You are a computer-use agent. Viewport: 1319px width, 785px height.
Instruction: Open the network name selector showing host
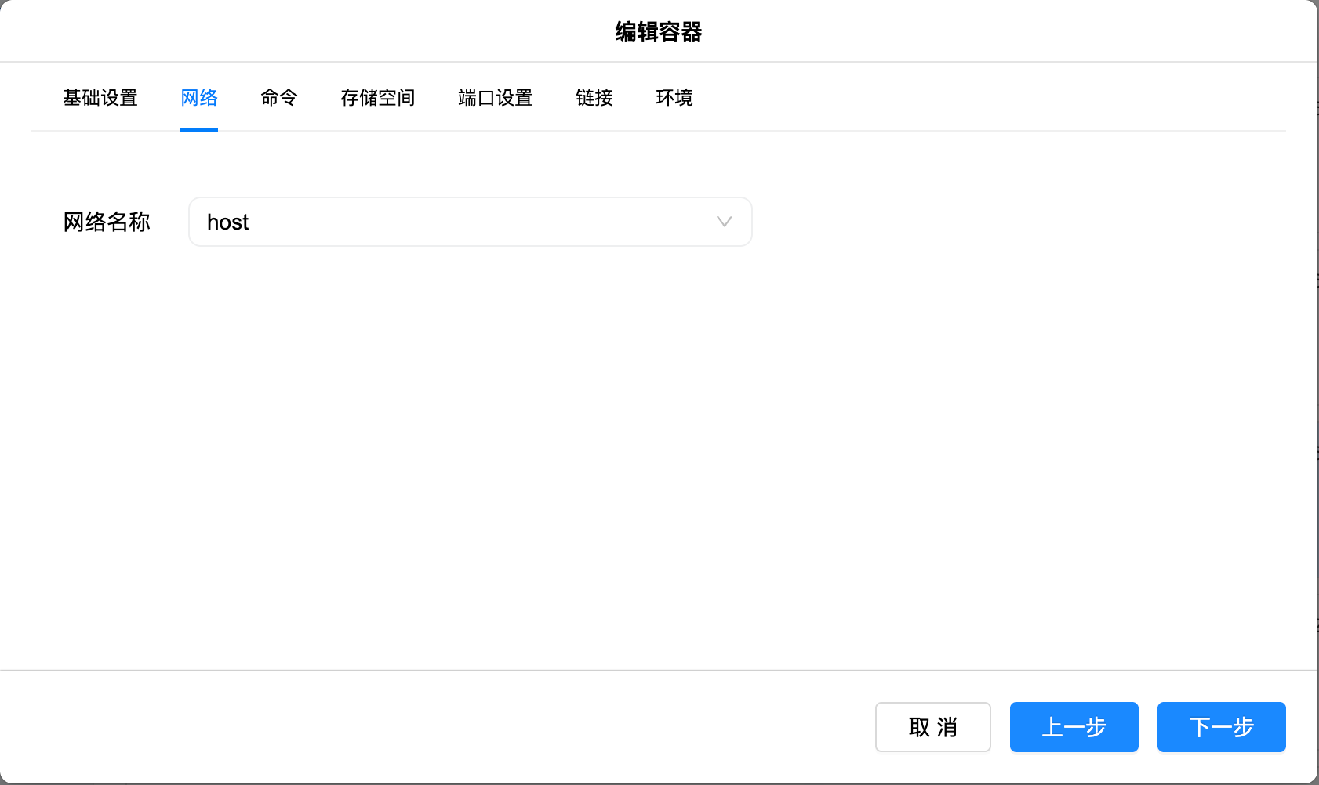[x=471, y=222]
